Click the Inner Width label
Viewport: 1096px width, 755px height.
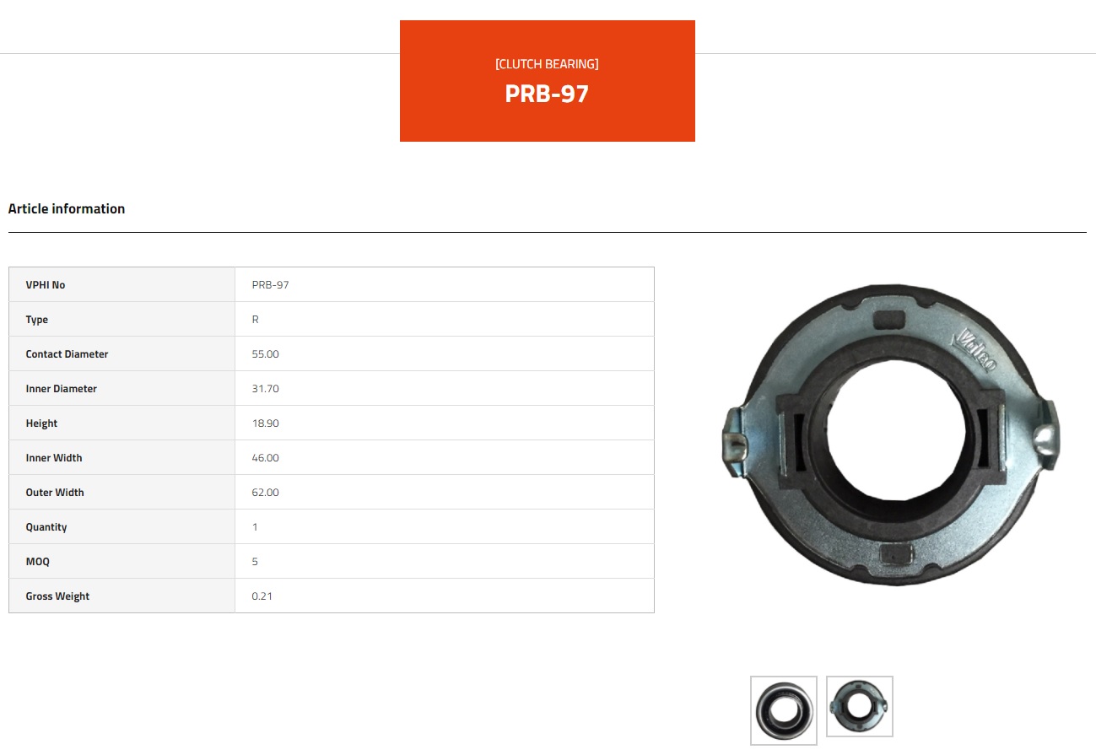[x=54, y=458]
